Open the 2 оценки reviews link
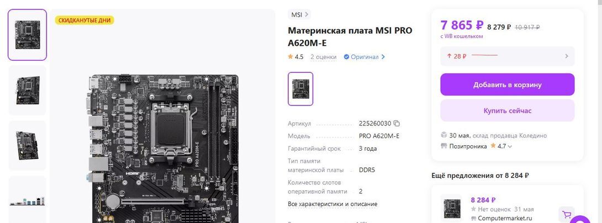Screen dimensions: 602x223 tap(323, 57)
